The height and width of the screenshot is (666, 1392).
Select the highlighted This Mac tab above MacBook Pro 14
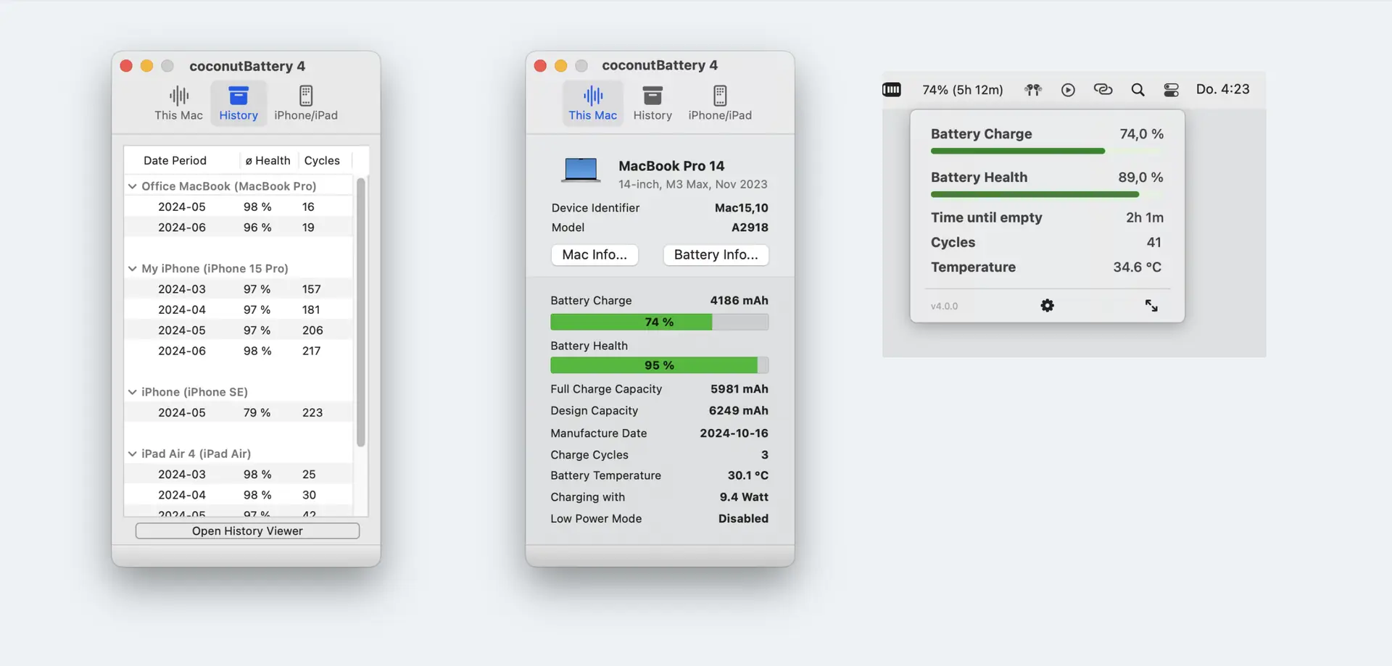tap(592, 103)
